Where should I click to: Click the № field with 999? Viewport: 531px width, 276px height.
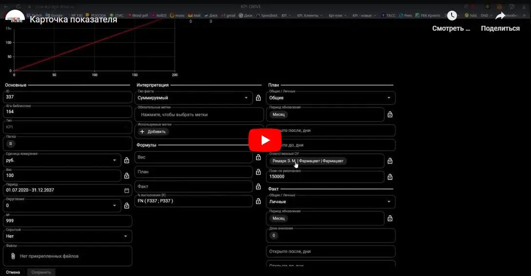67,221
